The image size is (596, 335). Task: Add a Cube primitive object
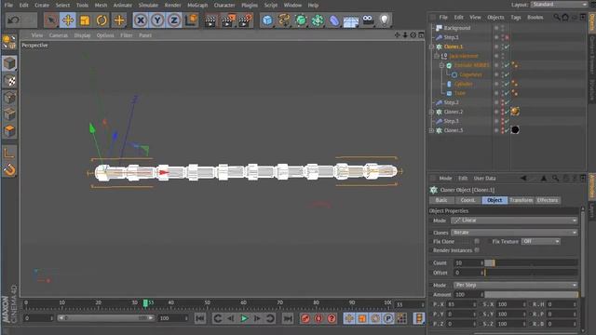267,20
